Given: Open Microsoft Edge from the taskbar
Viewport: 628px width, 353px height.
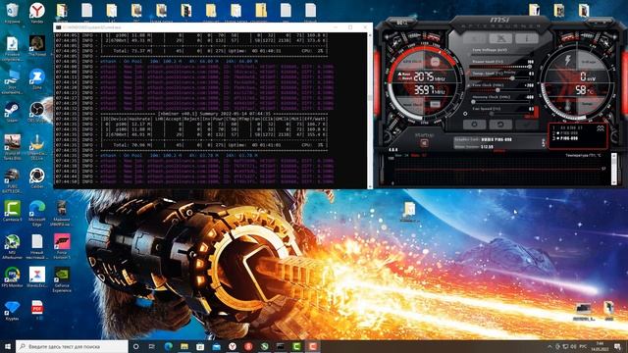Looking at the screenshot, I should pyautogui.click(x=168, y=346).
